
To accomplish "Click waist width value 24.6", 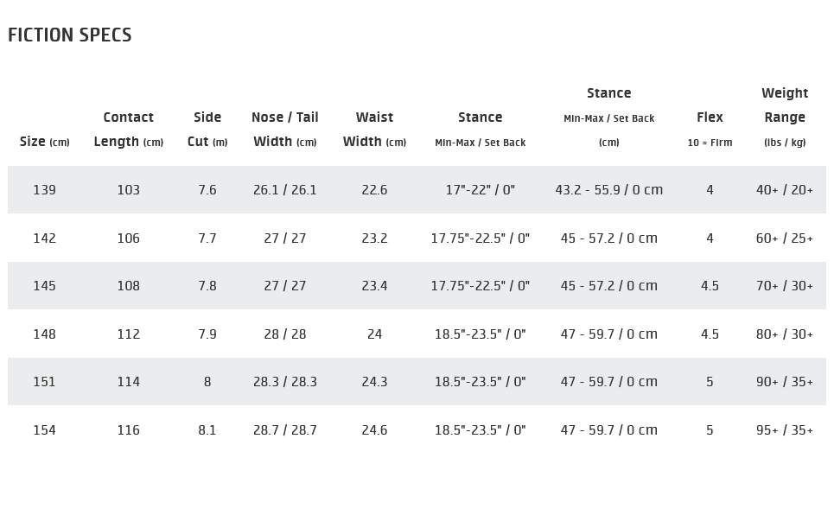I will click(374, 430).
